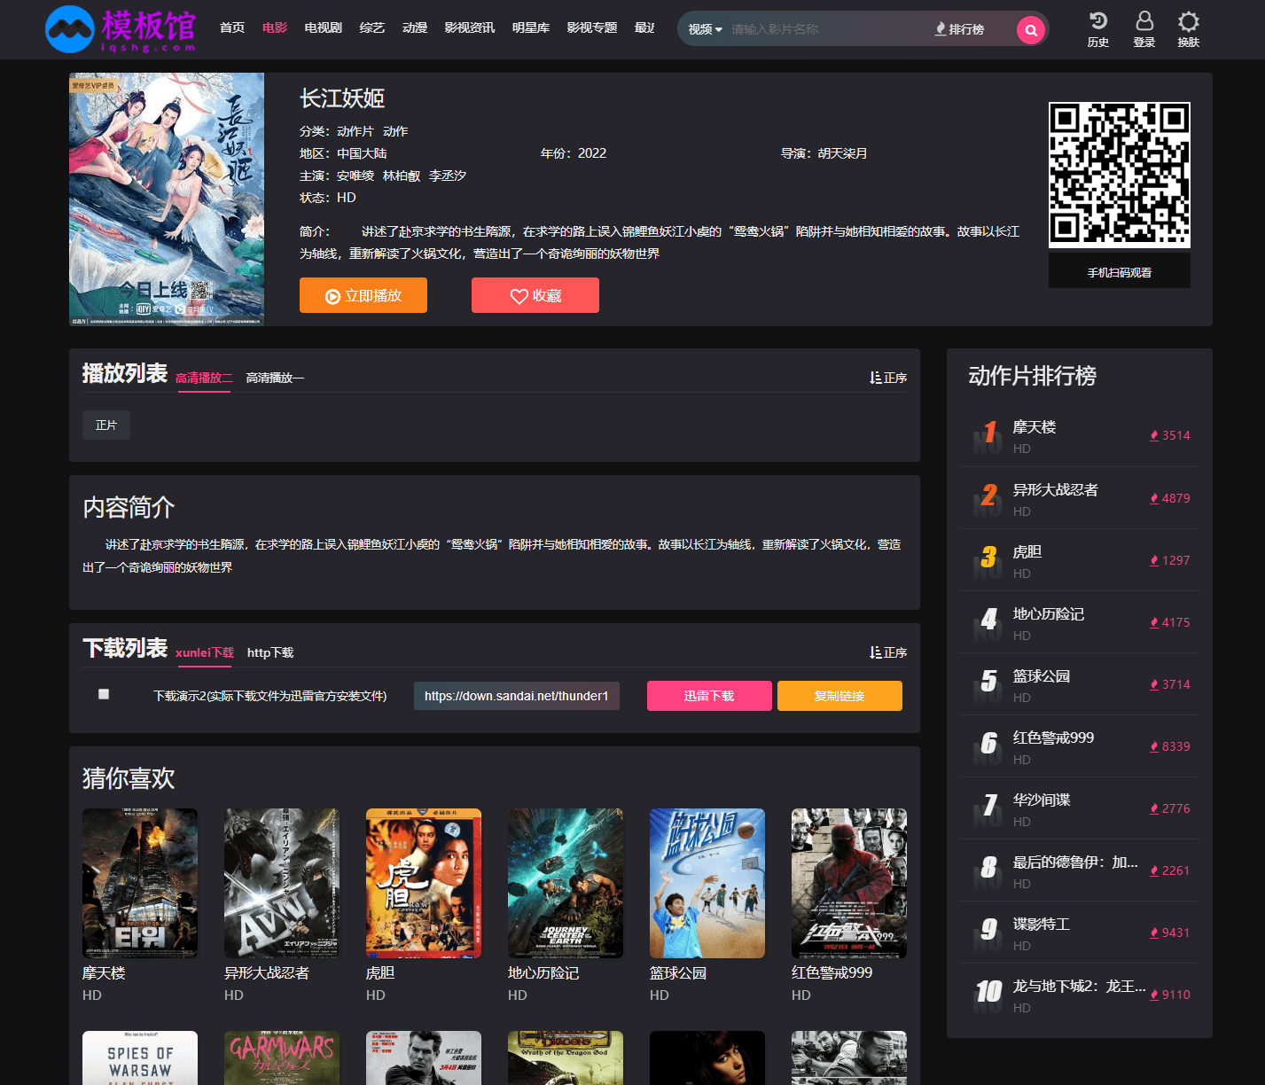Switch to the 高清播放一 source tab
This screenshot has width=1265, height=1085.
coord(275,378)
